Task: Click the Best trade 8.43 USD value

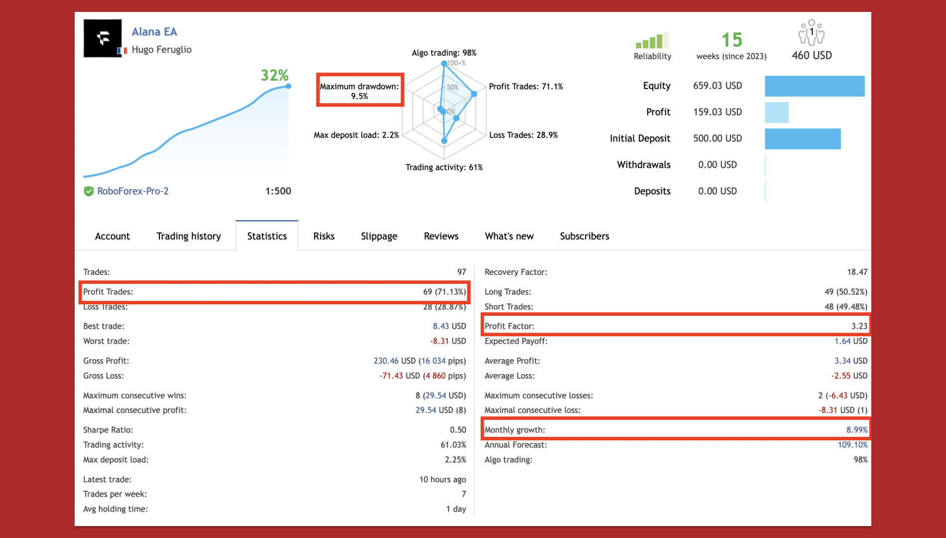Action: point(450,326)
